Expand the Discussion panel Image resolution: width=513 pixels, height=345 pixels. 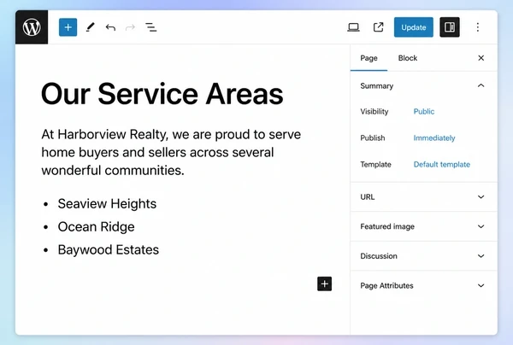[x=424, y=256]
